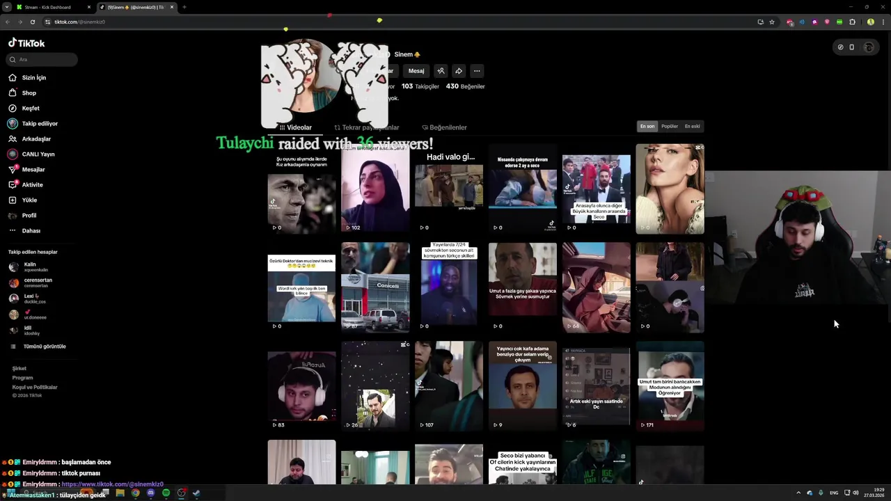Open Spotify from the taskbar

tap(166, 493)
